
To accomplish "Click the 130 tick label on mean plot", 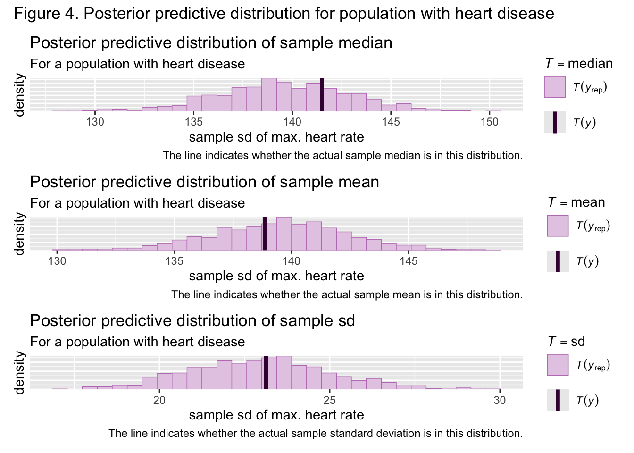I will coord(57,261).
